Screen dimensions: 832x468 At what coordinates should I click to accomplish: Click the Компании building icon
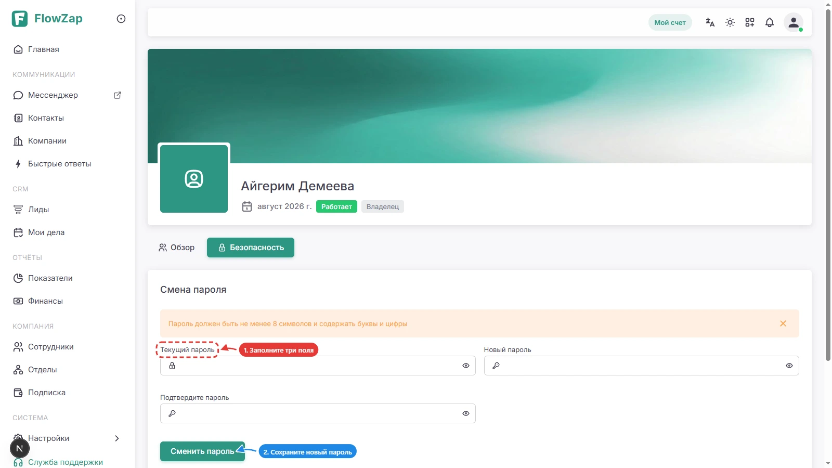click(x=18, y=141)
